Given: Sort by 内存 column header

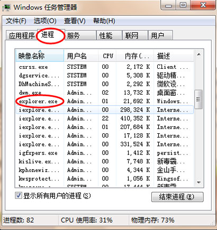Looking at the screenshot, I should (135, 56).
